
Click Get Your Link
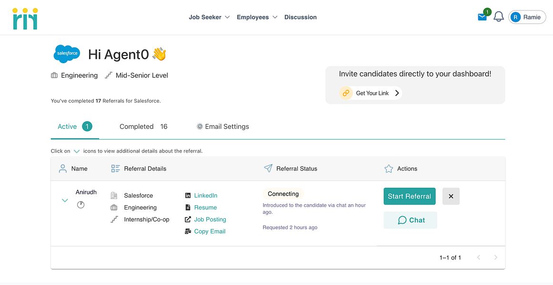[x=373, y=93]
